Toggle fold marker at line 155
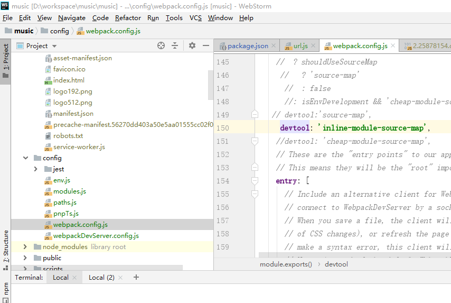Image resolution: width=451 pixels, height=303 pixels. pos(255,194)
